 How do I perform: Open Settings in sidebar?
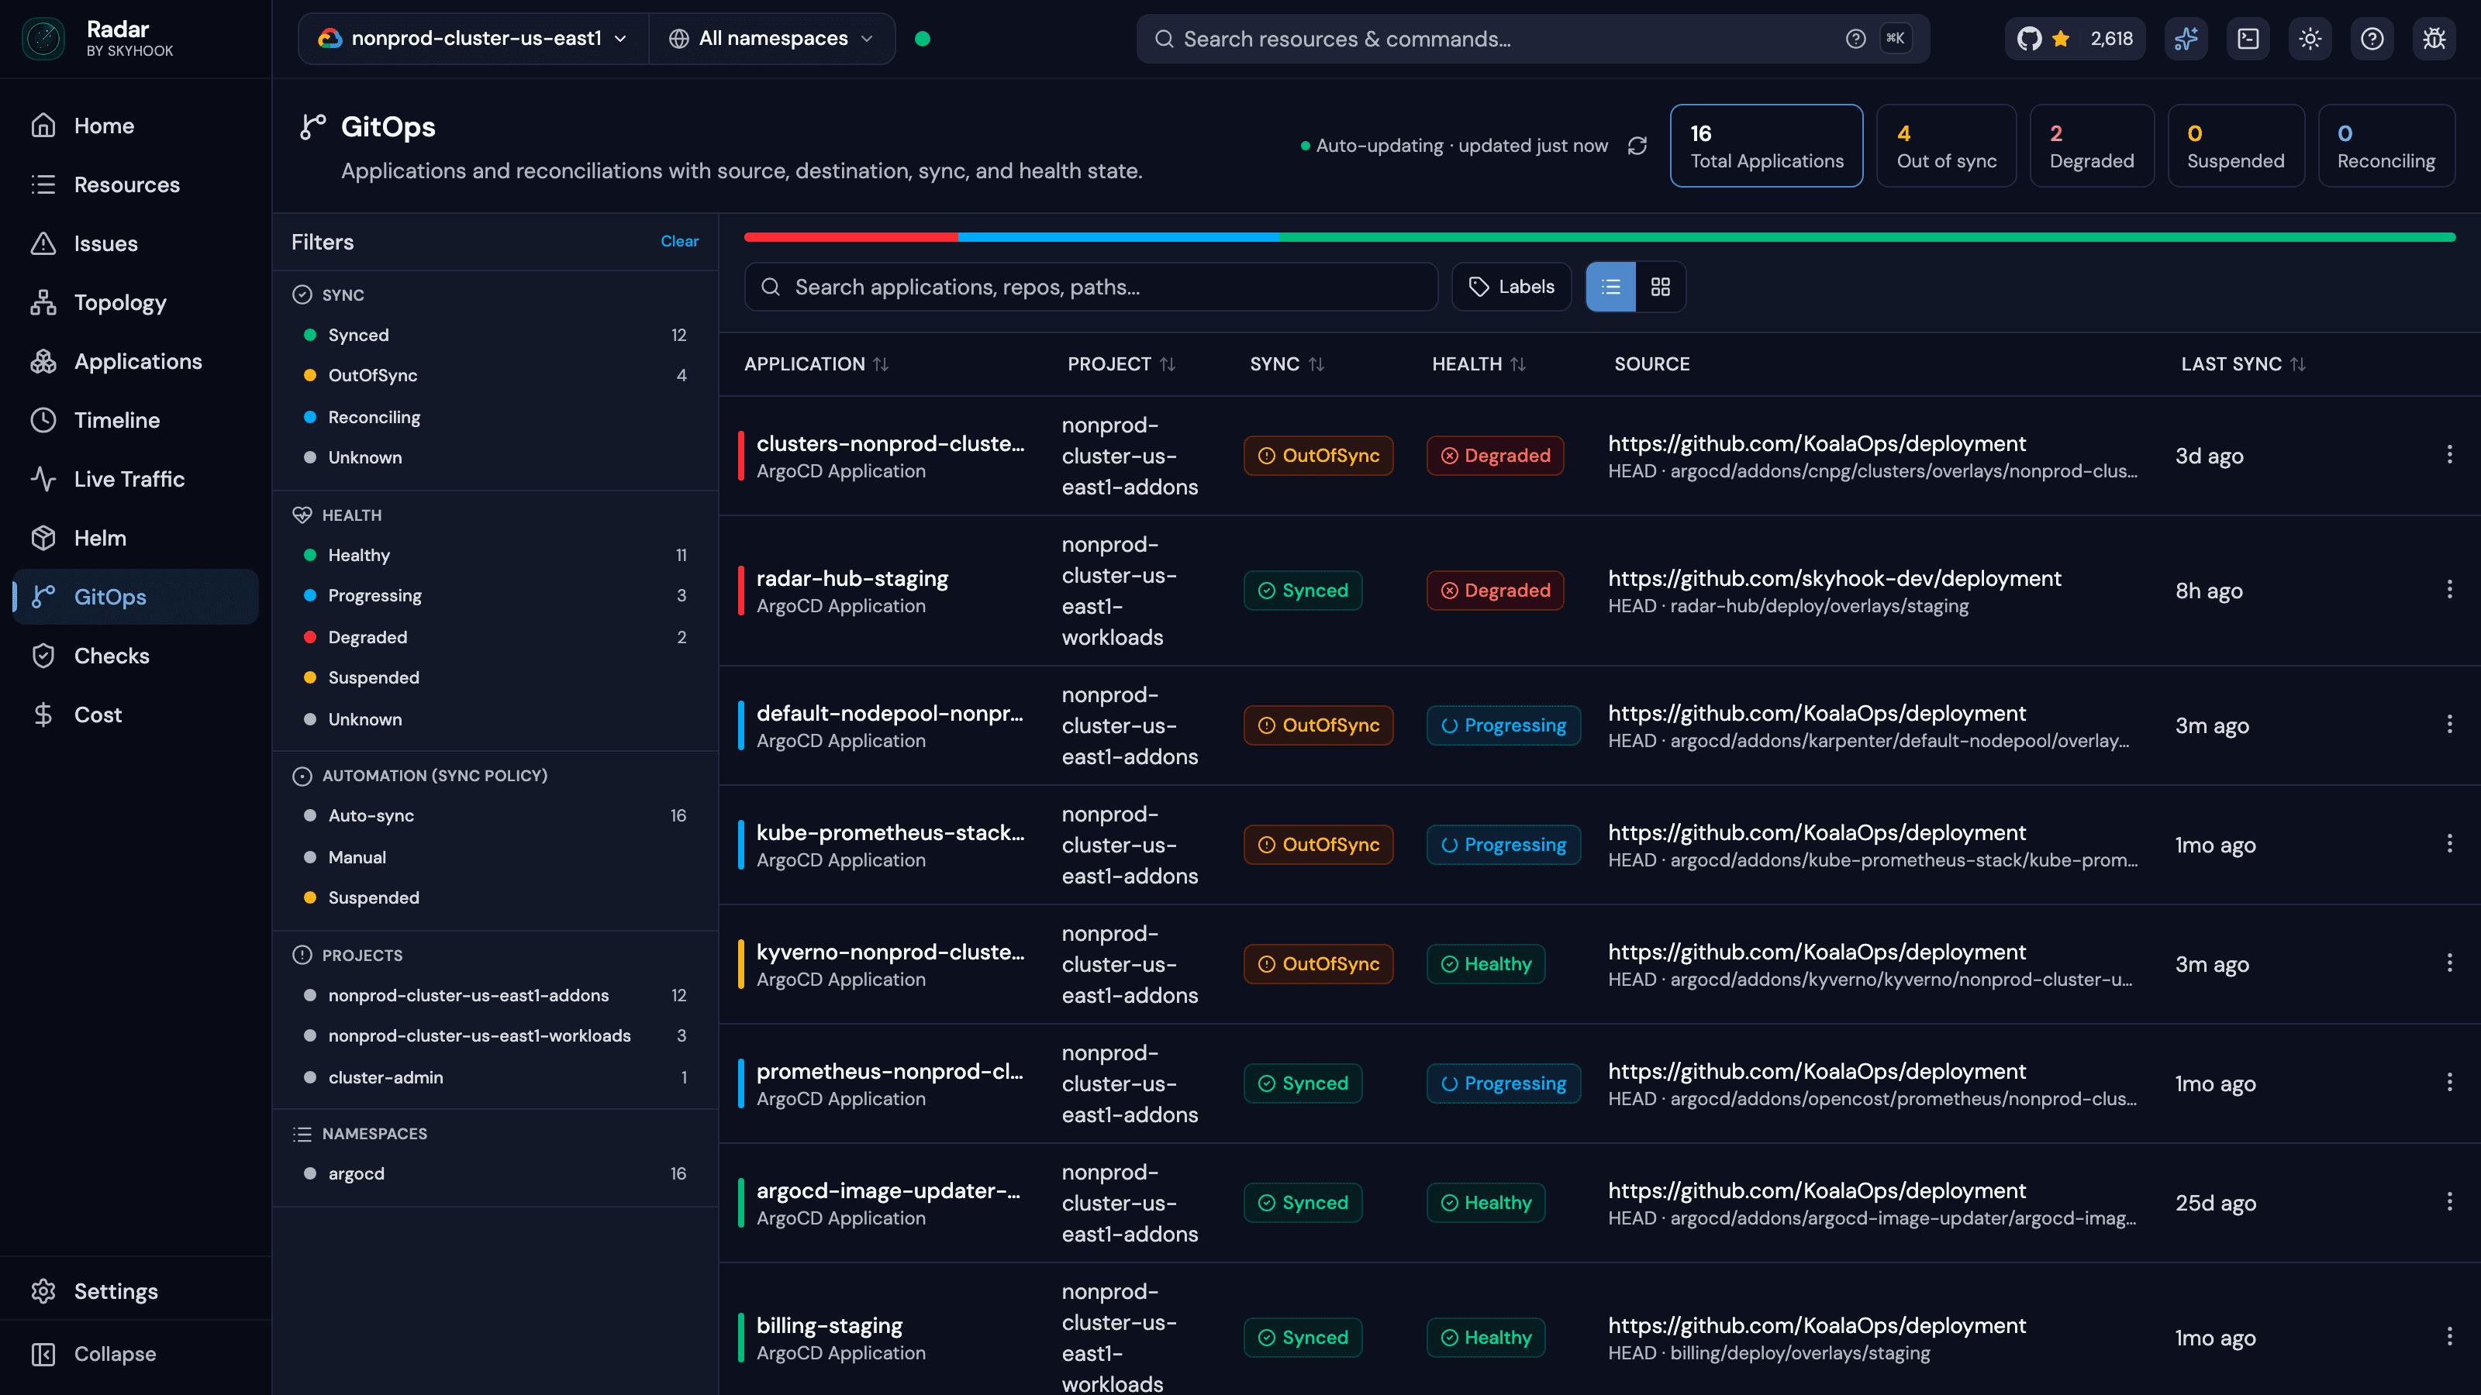pyautogui.click(x=136, y=1291)
